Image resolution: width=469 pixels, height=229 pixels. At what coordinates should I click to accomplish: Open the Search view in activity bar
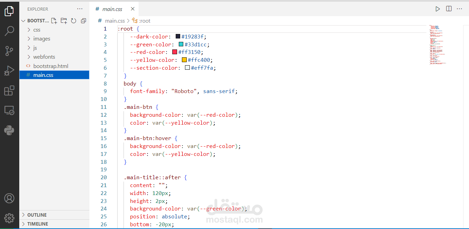click(9, 31)
